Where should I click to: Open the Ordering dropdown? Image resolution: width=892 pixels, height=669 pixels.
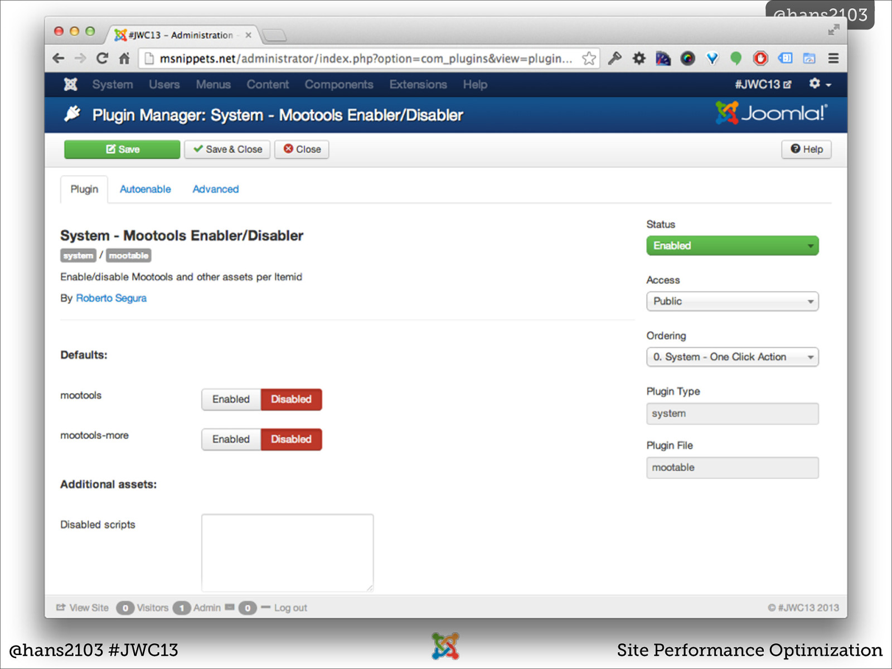coord(733,357)
